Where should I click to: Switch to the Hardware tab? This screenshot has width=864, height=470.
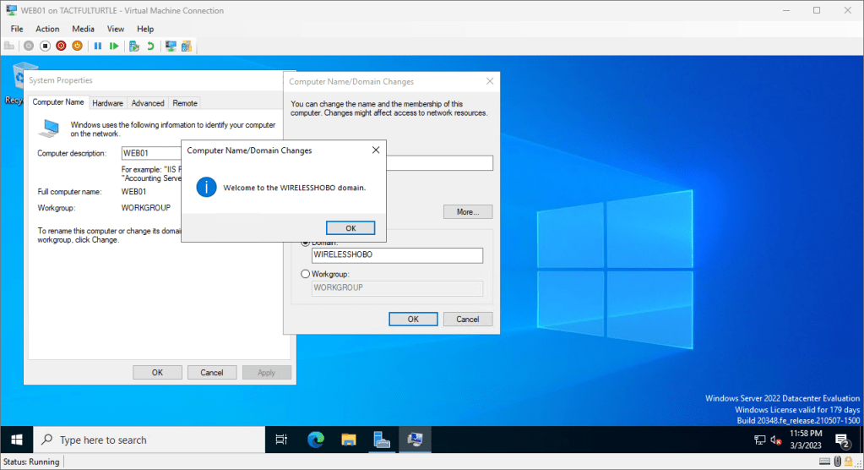point(108,103)
